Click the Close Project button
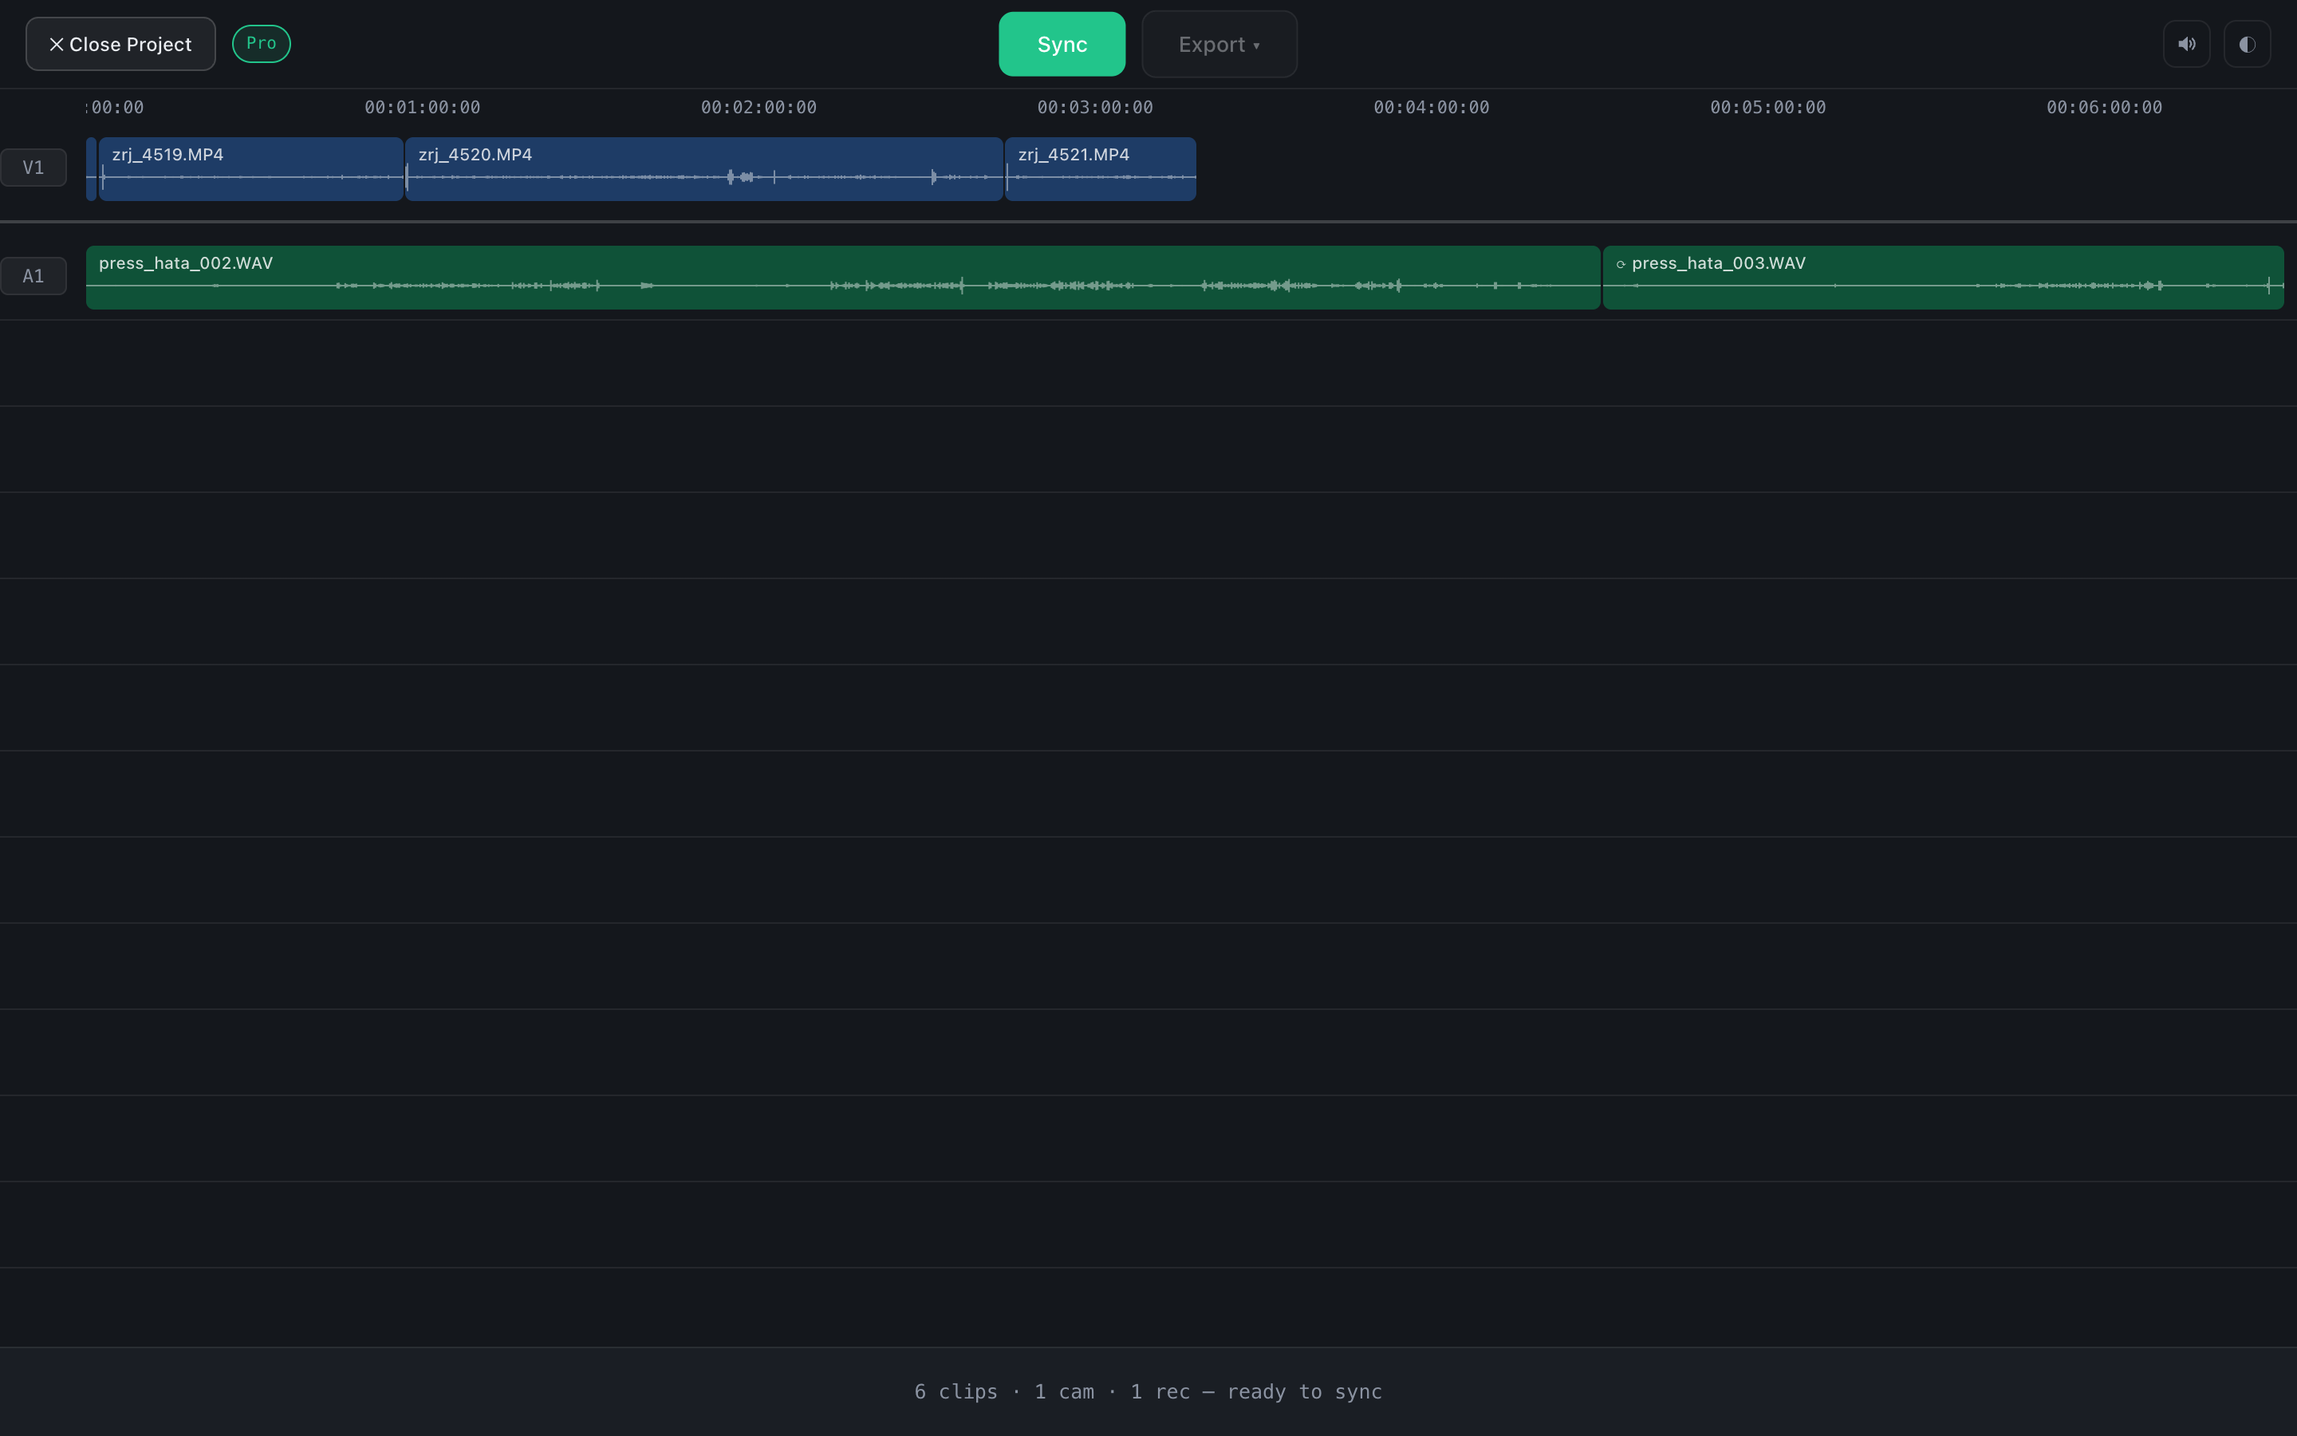The height and width of the screenshot is (1436, 2297). click(x=120, y=44)
